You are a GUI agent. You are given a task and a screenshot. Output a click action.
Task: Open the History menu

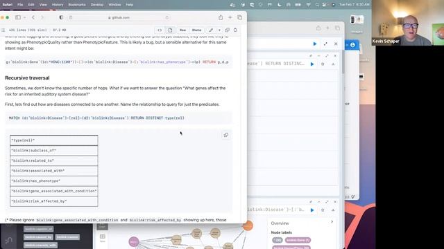pos(58,5)
